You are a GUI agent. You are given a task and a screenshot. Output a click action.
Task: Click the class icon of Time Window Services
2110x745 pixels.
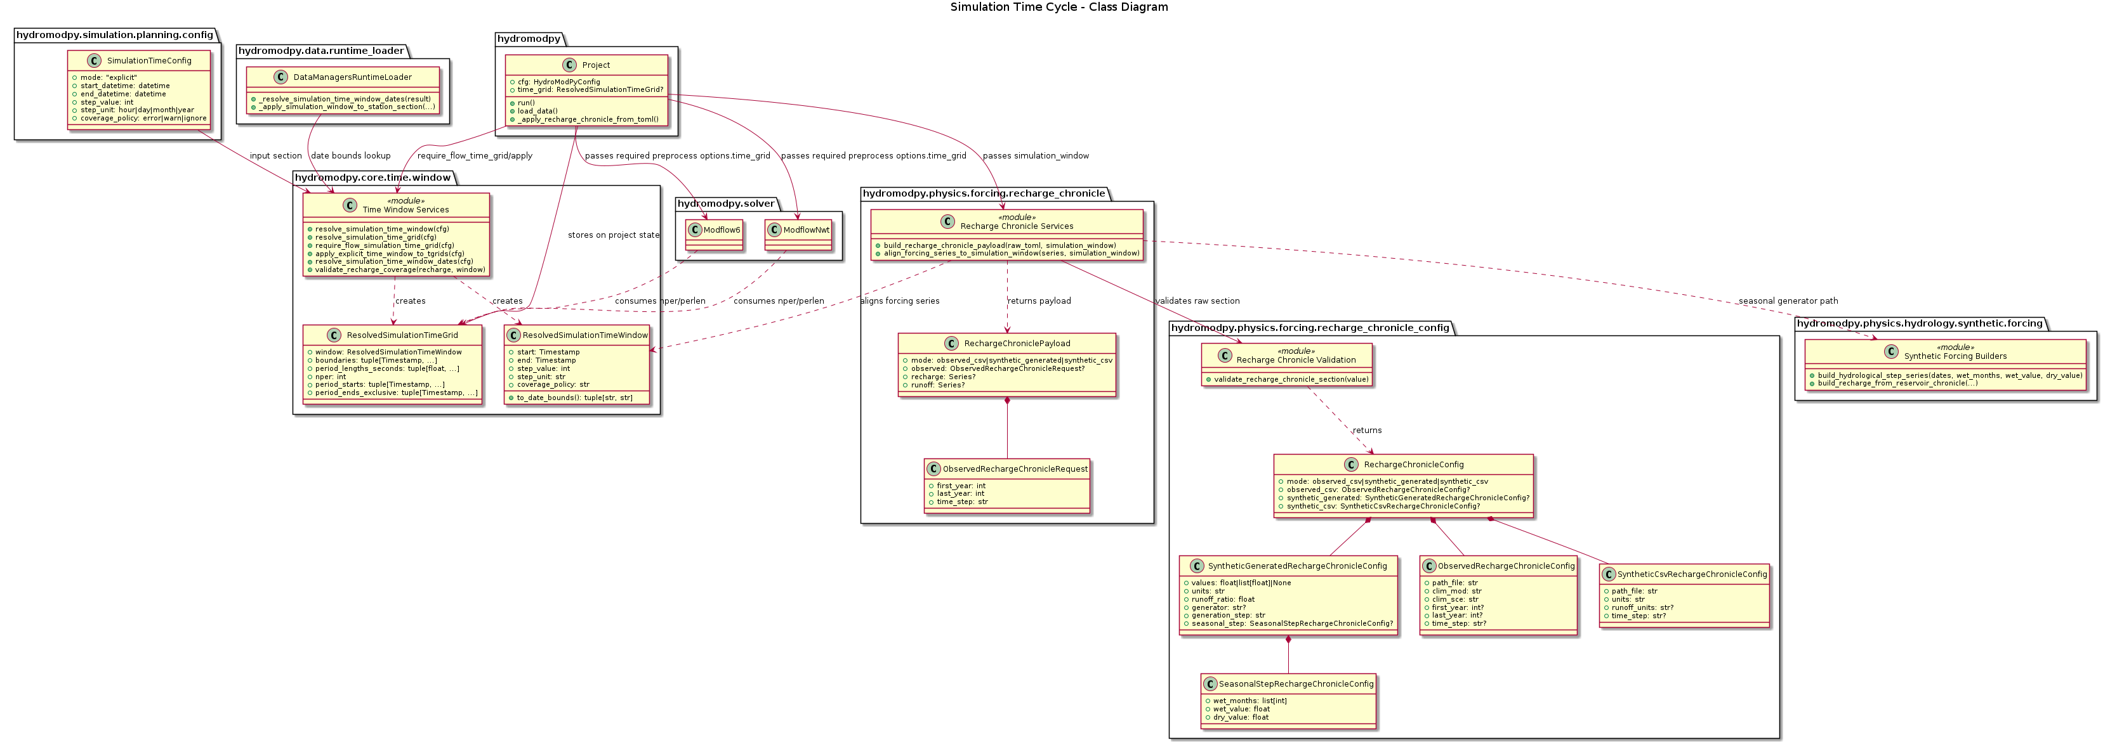(350, 205)
